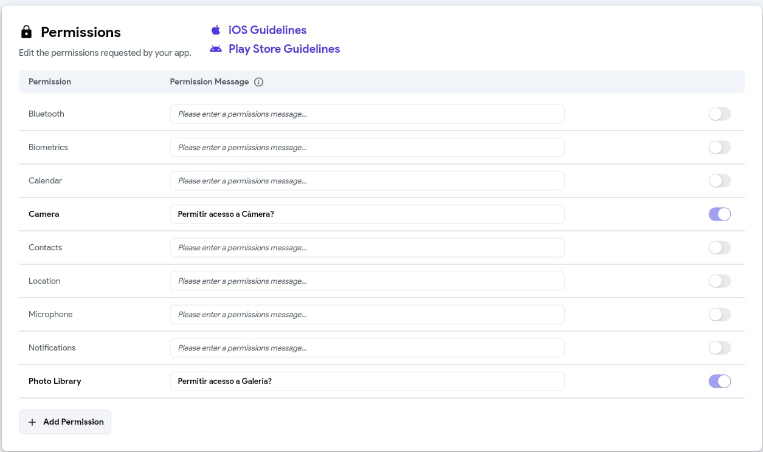This screenshot has width=763, height=452.
Task: Click the Photo Library message text field
Action: [367, 382]
